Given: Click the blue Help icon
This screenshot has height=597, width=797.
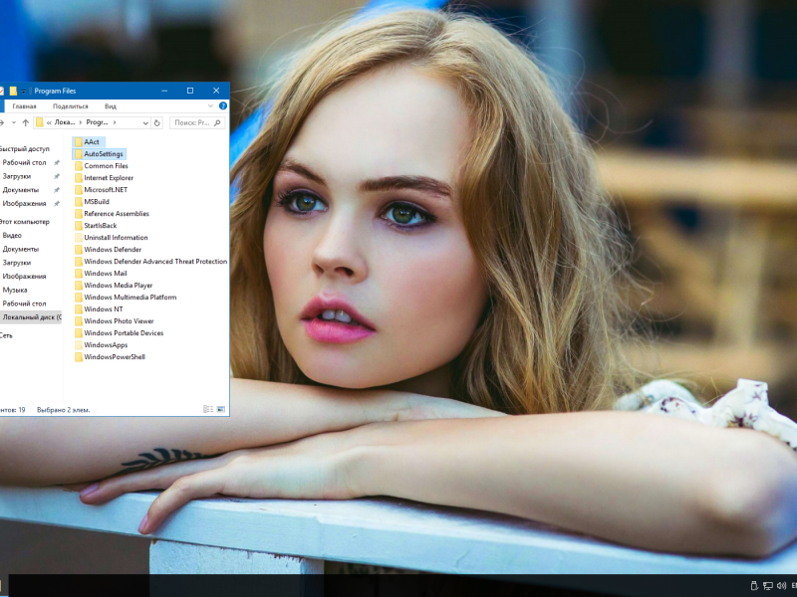Looking at the screenshot, I should [222, 105].
